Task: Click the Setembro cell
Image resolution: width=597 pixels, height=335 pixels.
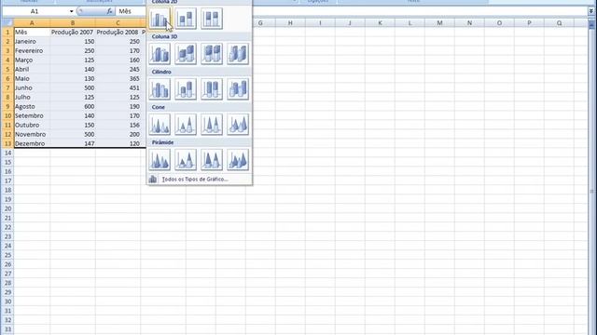Action: pos(32,115)
